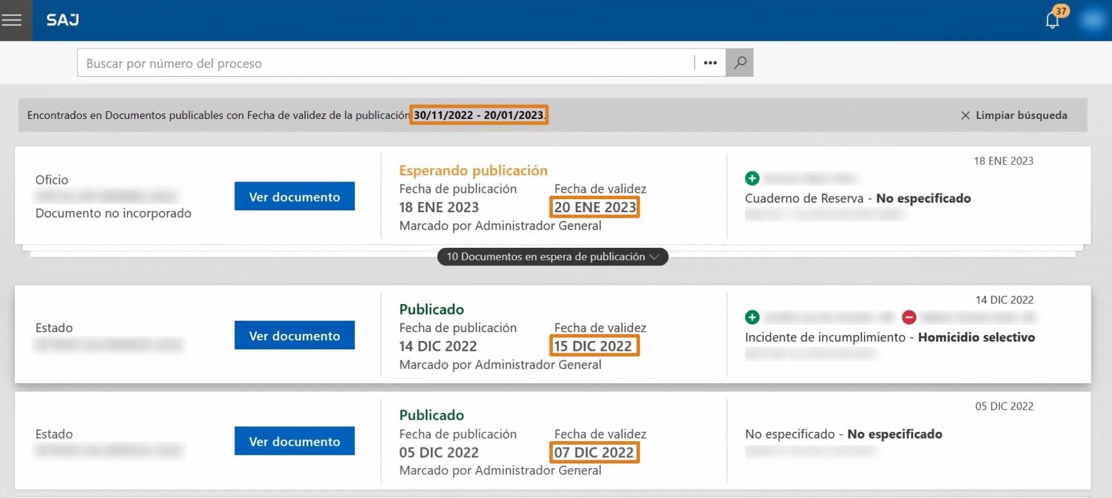Image resolution: width=1112 pixels, height=498 pixels.
Task: Select date range 30/11/2022 - 20/01/2023
Action: click(x=478, y=115)
